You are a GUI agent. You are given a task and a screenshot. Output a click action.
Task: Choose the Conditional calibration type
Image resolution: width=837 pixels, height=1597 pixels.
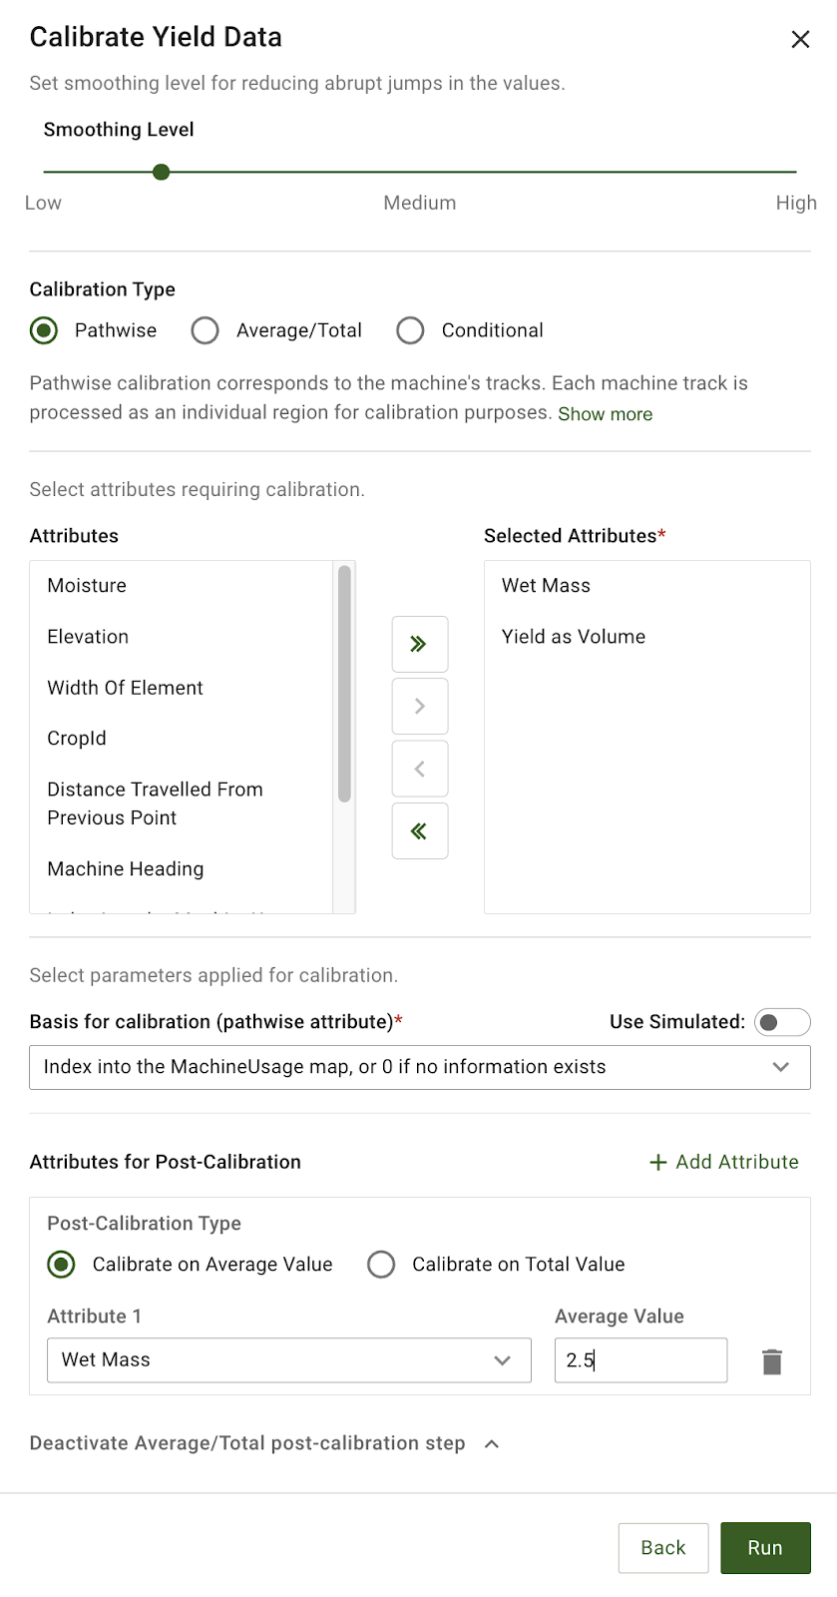[x=411, y=330]
